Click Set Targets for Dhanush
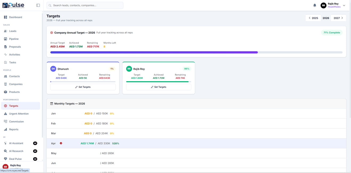 (x=83, y=87)
